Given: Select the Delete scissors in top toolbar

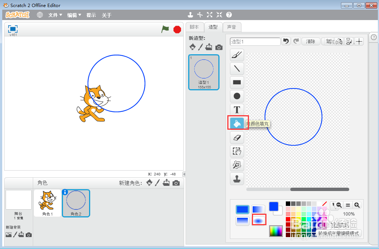Looking at the screenshot, I should coord(200,15).
